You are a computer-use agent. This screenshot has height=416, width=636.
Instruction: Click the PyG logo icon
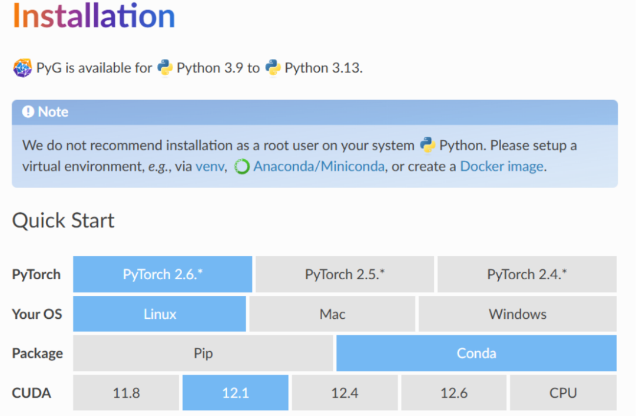pyautogui.click(x=22, y=68)
